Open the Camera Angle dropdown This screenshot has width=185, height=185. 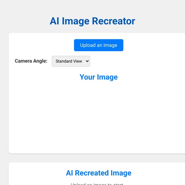point(71,61)
